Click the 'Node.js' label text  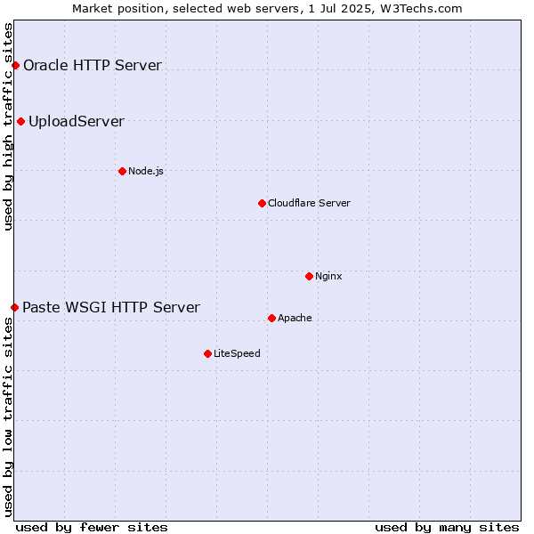pos(146,171)
